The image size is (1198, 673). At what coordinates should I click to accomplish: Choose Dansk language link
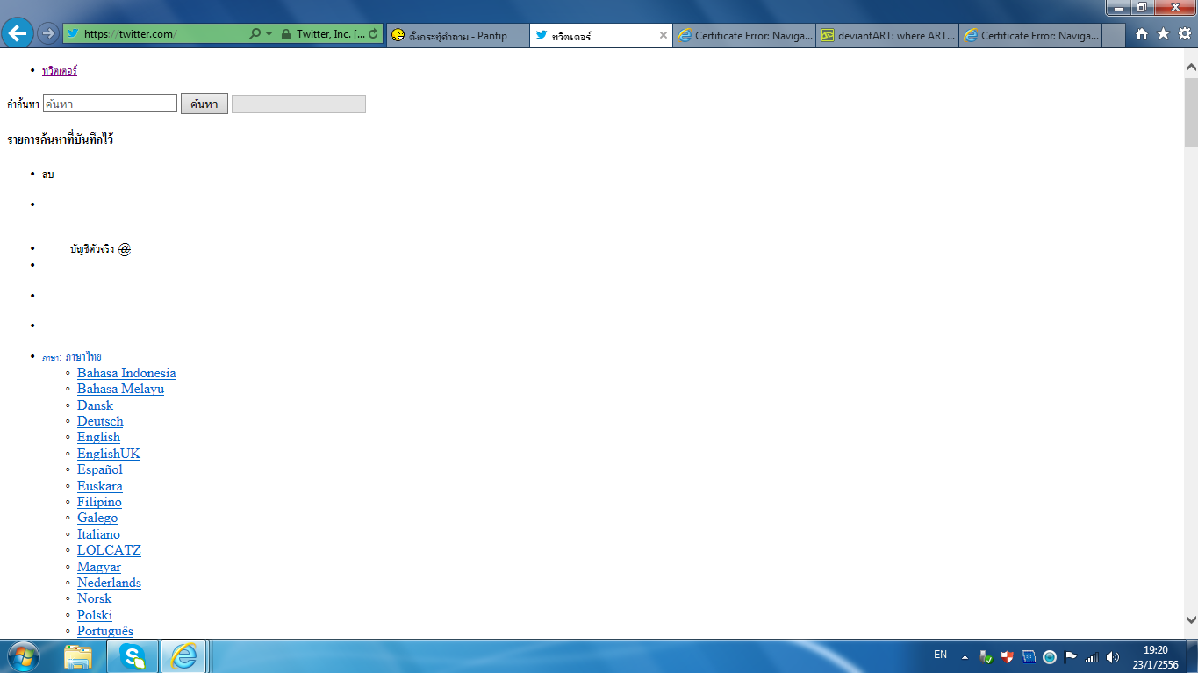95,405
